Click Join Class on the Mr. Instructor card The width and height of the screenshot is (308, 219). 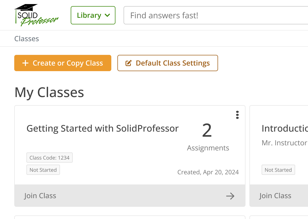(275, 196)
